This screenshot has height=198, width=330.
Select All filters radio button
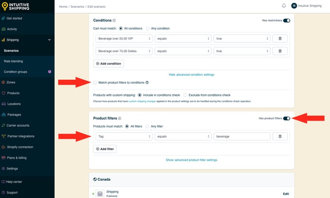click(127, 126)
